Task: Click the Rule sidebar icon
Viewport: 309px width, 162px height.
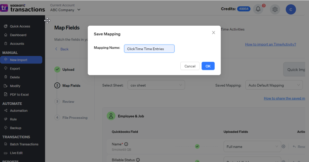Action: (6, 119)
